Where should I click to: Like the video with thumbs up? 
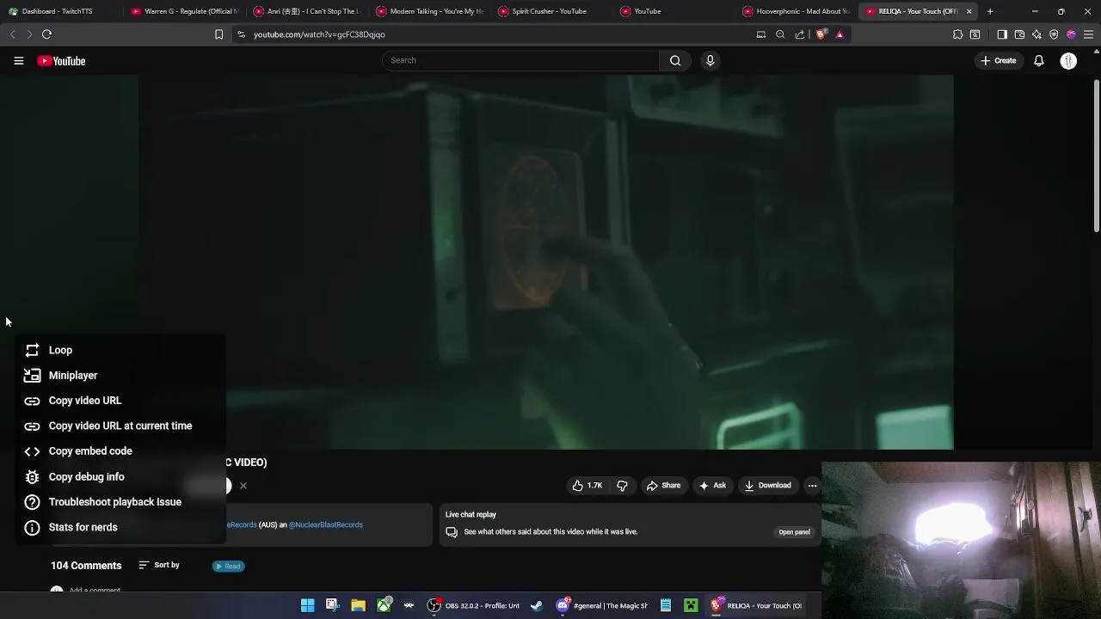point(587,486)
